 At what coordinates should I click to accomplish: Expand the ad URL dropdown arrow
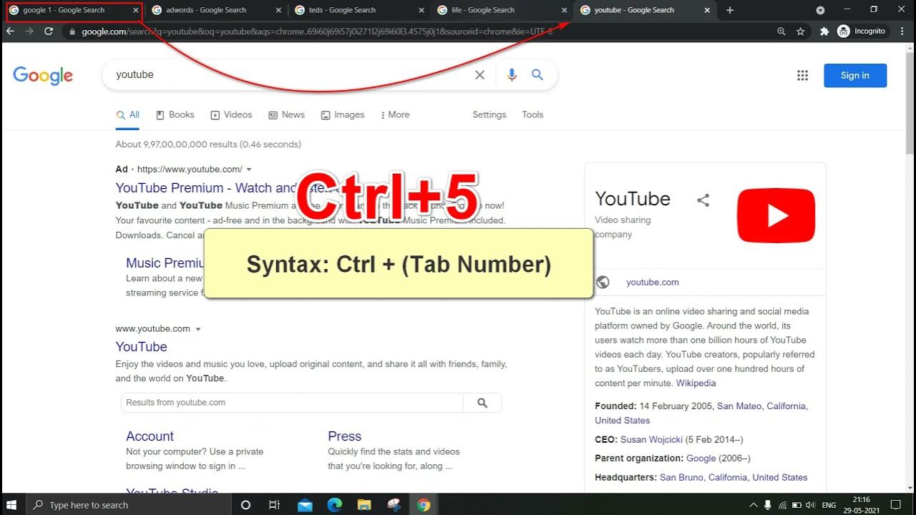tap(249, 170)
